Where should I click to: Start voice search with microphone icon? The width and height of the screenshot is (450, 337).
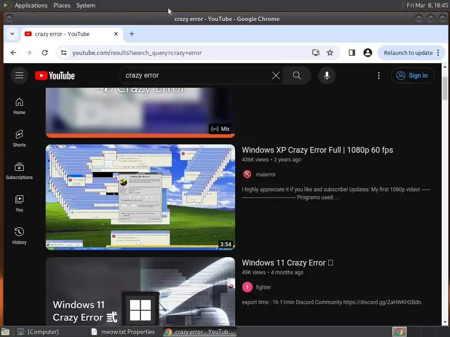point(327,75)
